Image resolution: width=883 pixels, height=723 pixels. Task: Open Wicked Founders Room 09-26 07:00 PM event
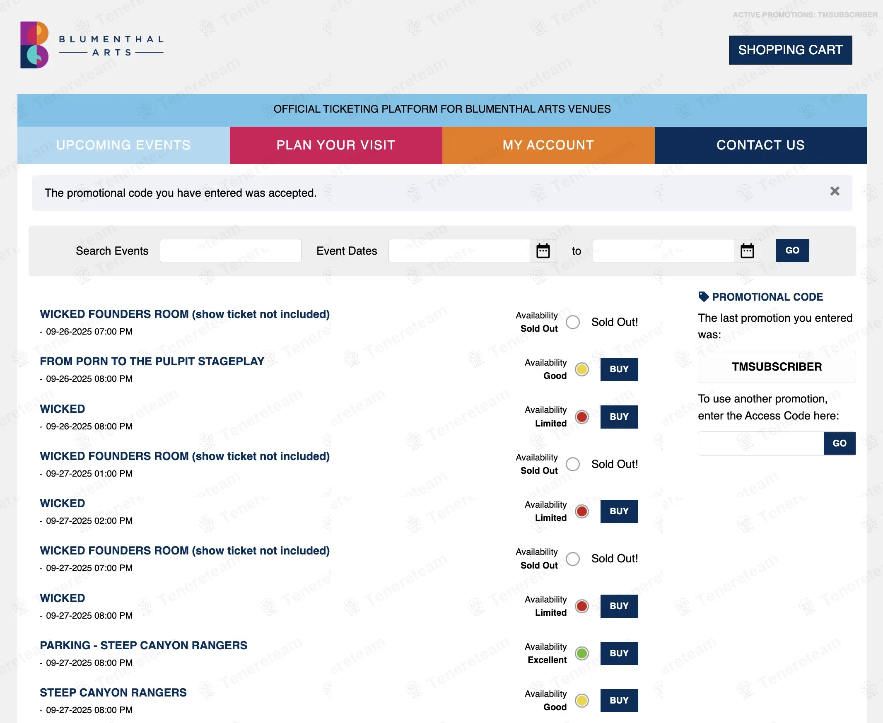click(x=185, y=314)
